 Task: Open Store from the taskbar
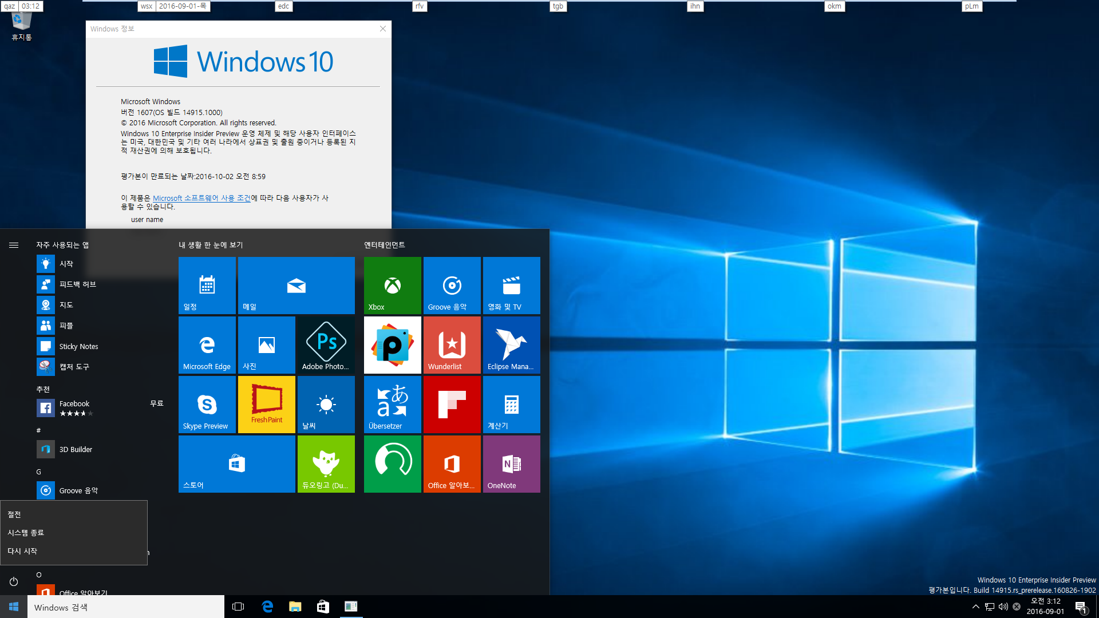(x=323, y=607)
